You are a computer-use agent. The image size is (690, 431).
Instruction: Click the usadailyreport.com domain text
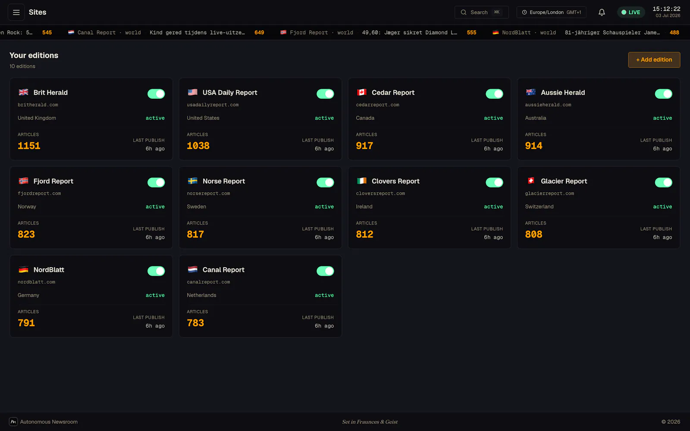[213, 105]
